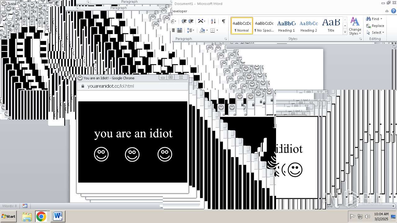Close the You are an Idiot Chrome window
The height and width of the screenshot is (223, 397).
pos(181,77)
